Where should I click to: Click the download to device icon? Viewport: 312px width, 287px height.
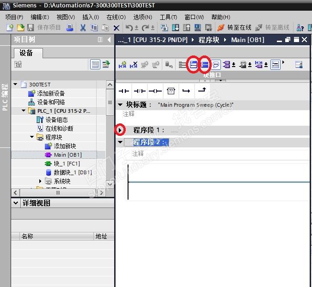click(x=175, y=27)
